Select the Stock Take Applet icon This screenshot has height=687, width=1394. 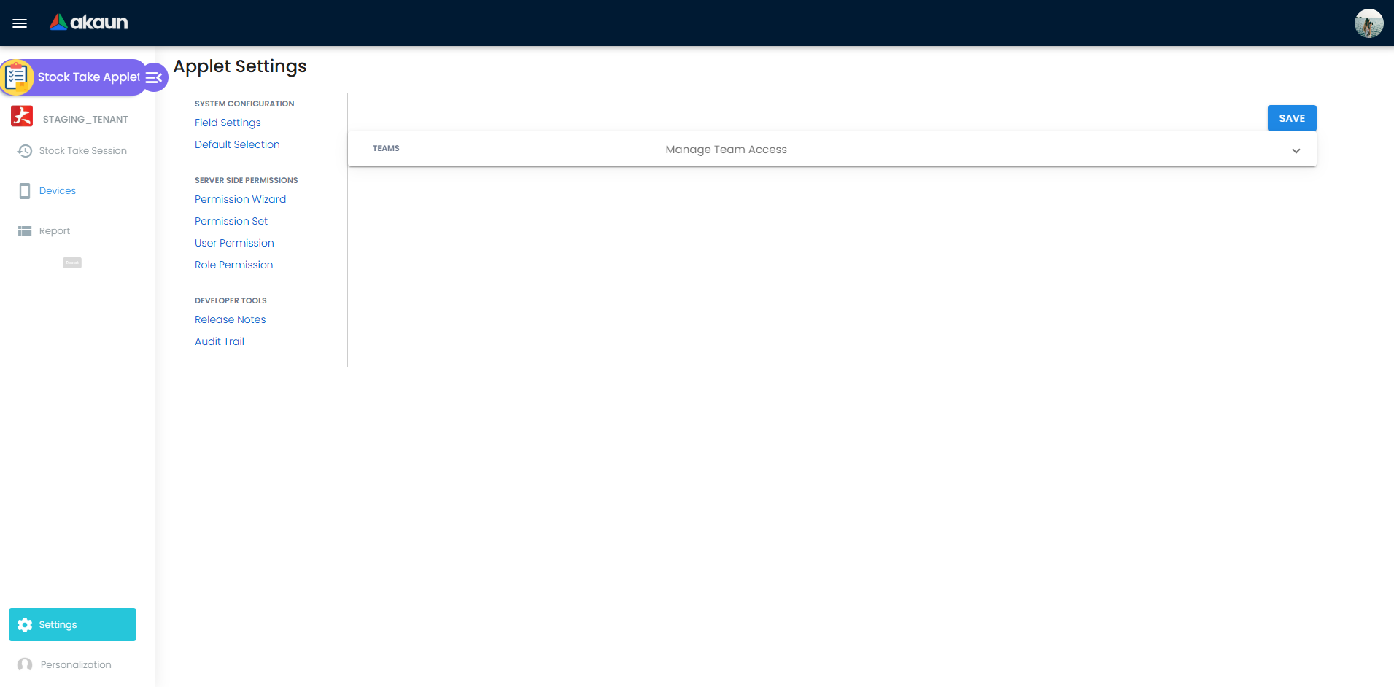pos(18,76)
